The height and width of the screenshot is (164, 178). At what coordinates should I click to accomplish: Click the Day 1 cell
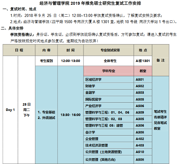coord(10,110)
